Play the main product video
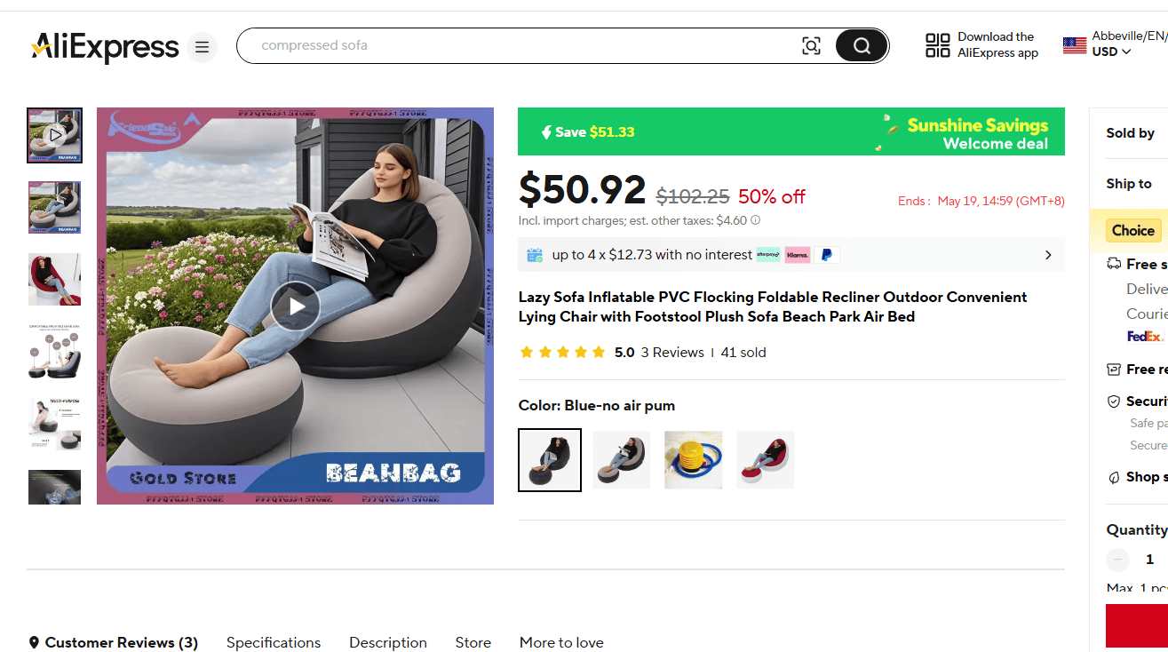 (x=295, y=306)
